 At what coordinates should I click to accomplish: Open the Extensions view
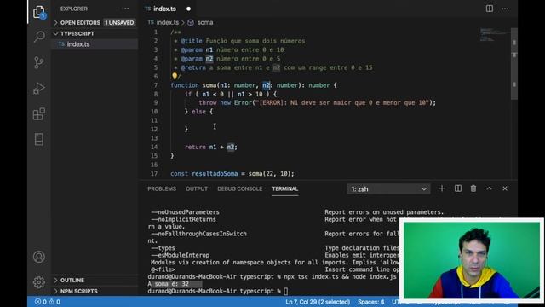[x=39, y=113]
